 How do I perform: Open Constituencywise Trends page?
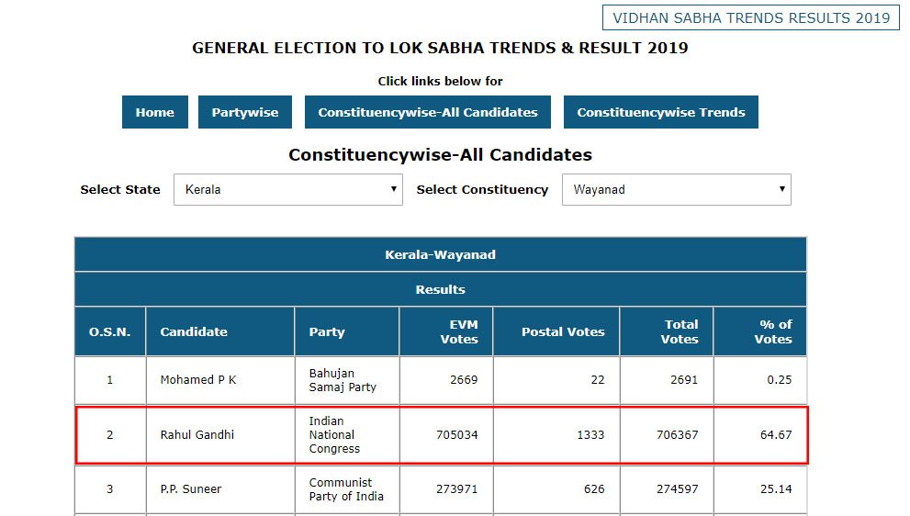point(661,112)
